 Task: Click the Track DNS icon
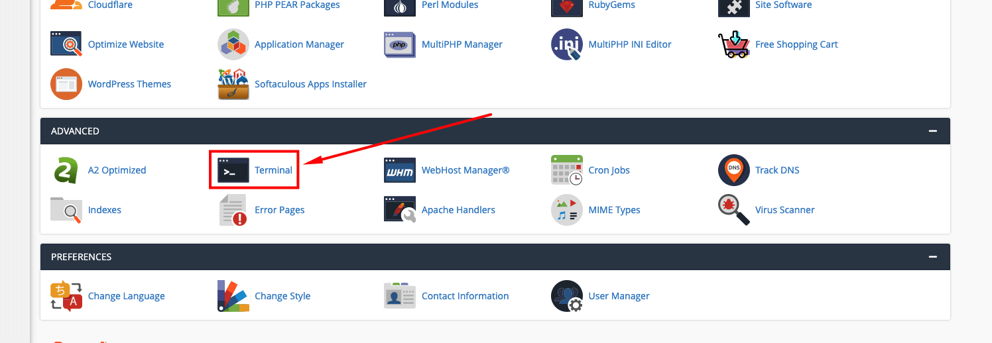(x=734, y=170)
